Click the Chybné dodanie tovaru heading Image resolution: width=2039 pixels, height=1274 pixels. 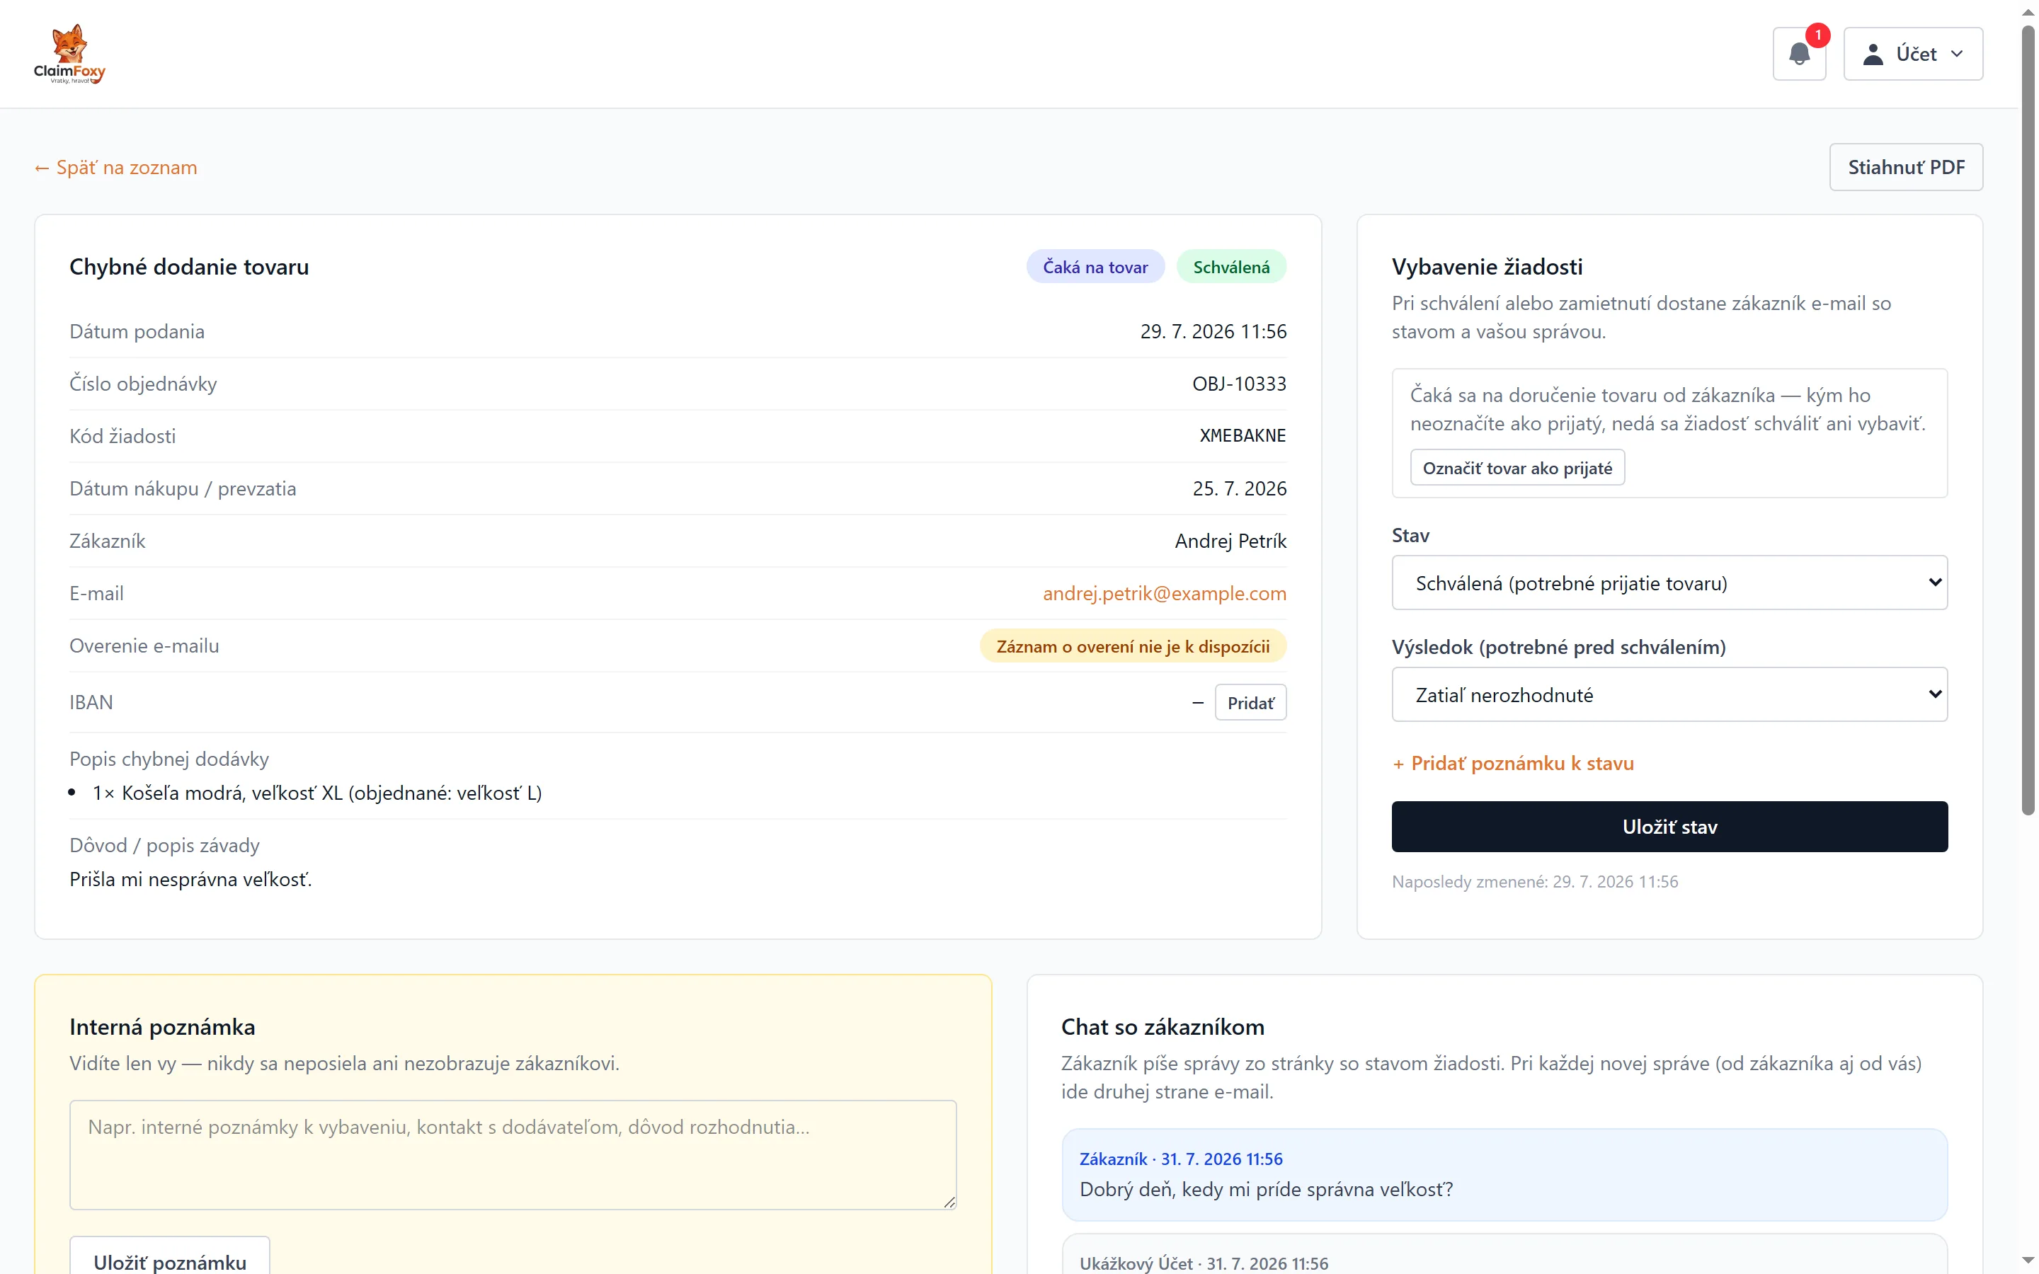coord(190,267)
